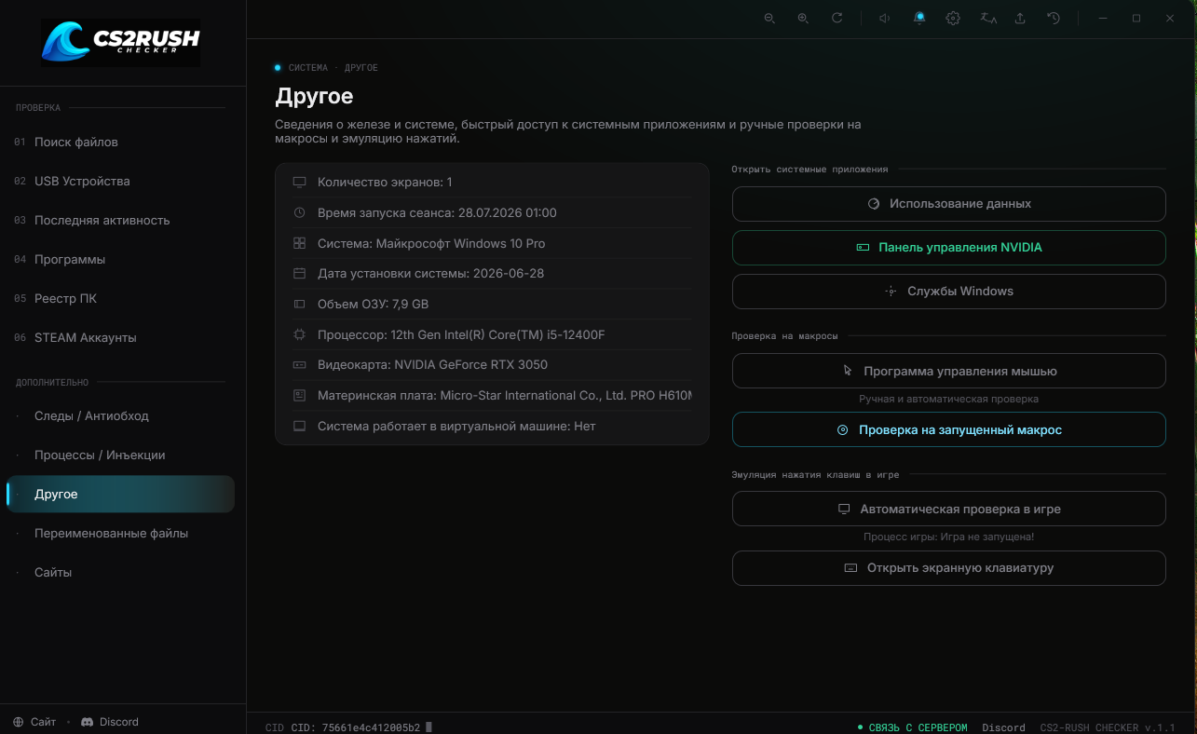Click the status bar Discord link

tap(1003, 727)
